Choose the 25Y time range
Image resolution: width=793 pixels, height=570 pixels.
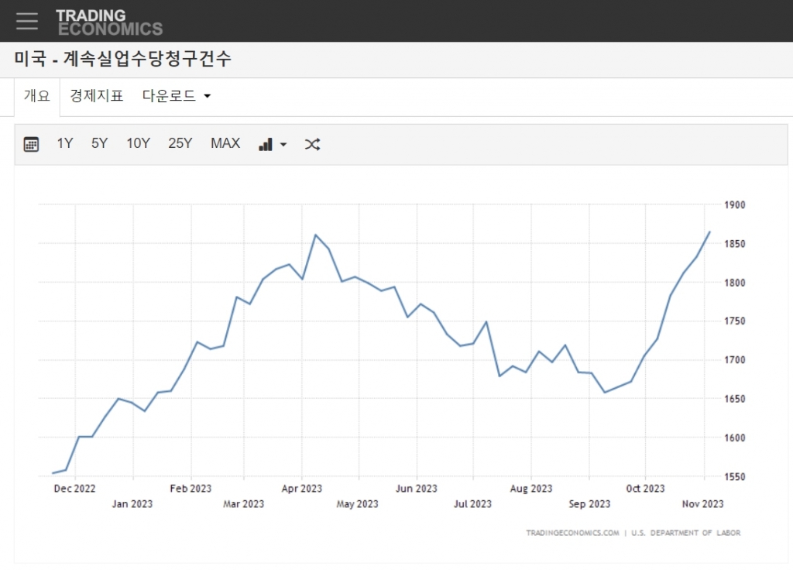pyautogui.click(x=180, y=143)
